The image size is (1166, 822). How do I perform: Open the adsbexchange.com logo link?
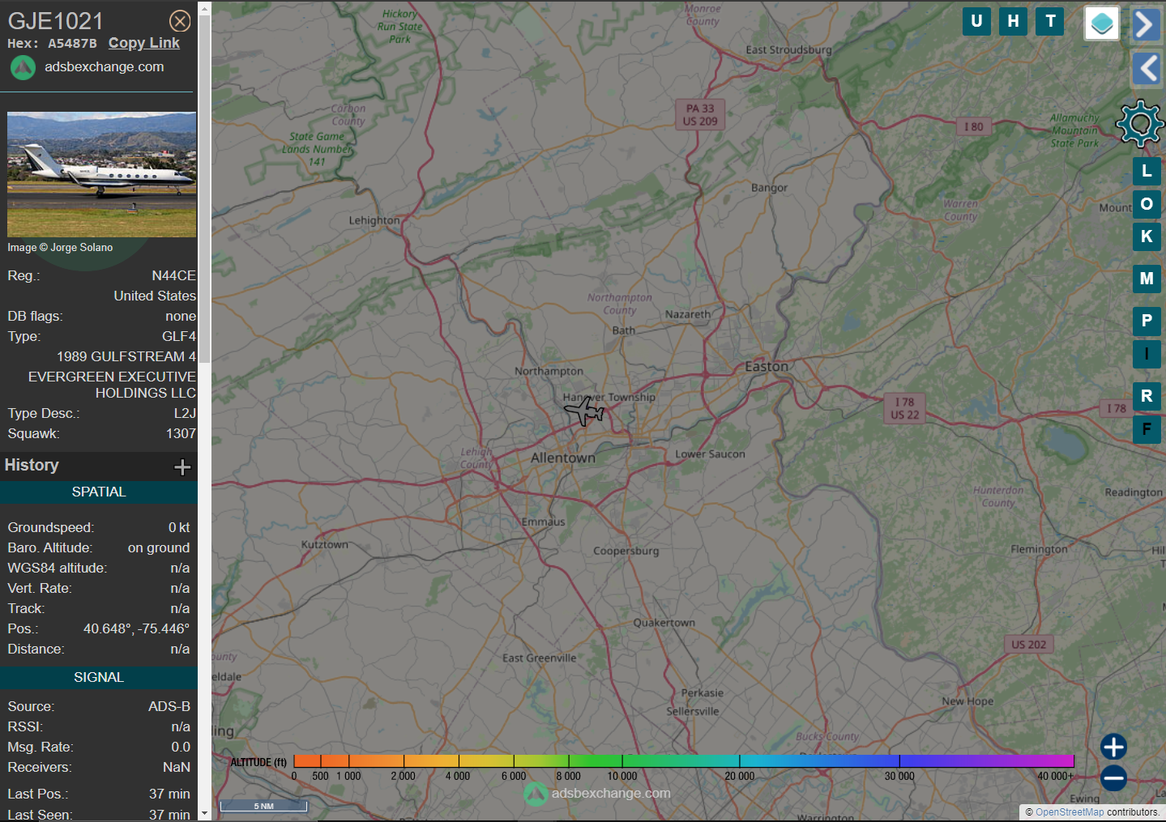point(88,67)
